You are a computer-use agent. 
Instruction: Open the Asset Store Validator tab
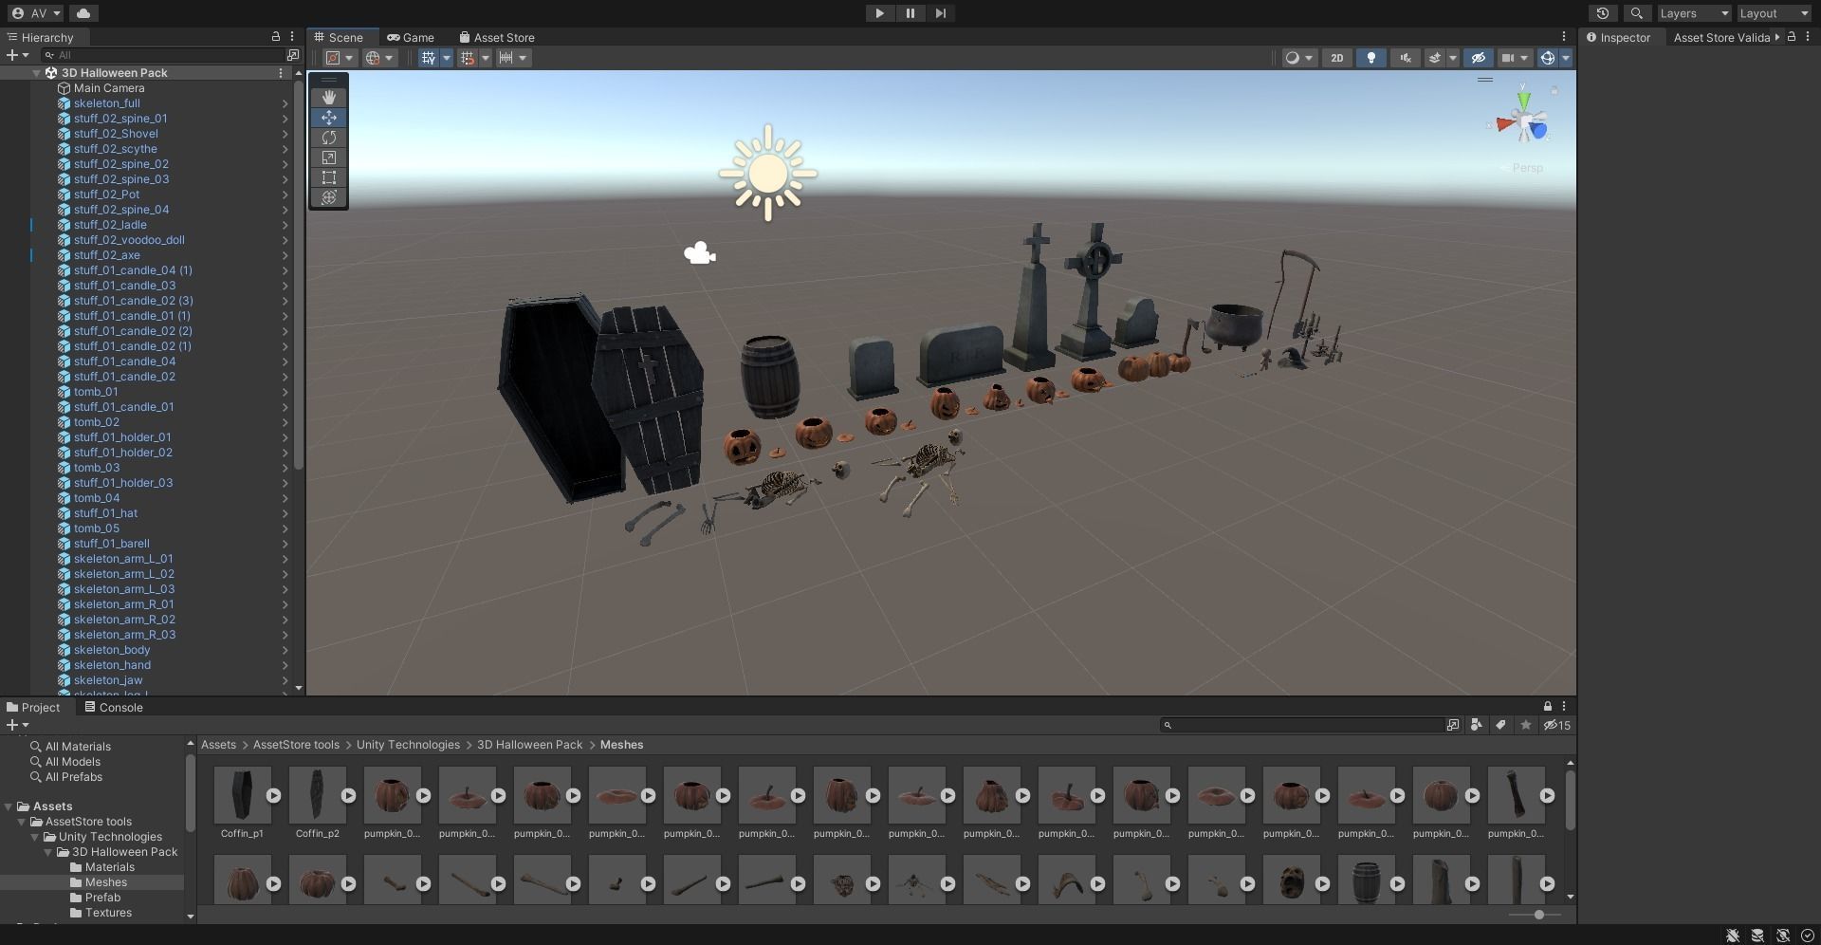point(1720,38)
